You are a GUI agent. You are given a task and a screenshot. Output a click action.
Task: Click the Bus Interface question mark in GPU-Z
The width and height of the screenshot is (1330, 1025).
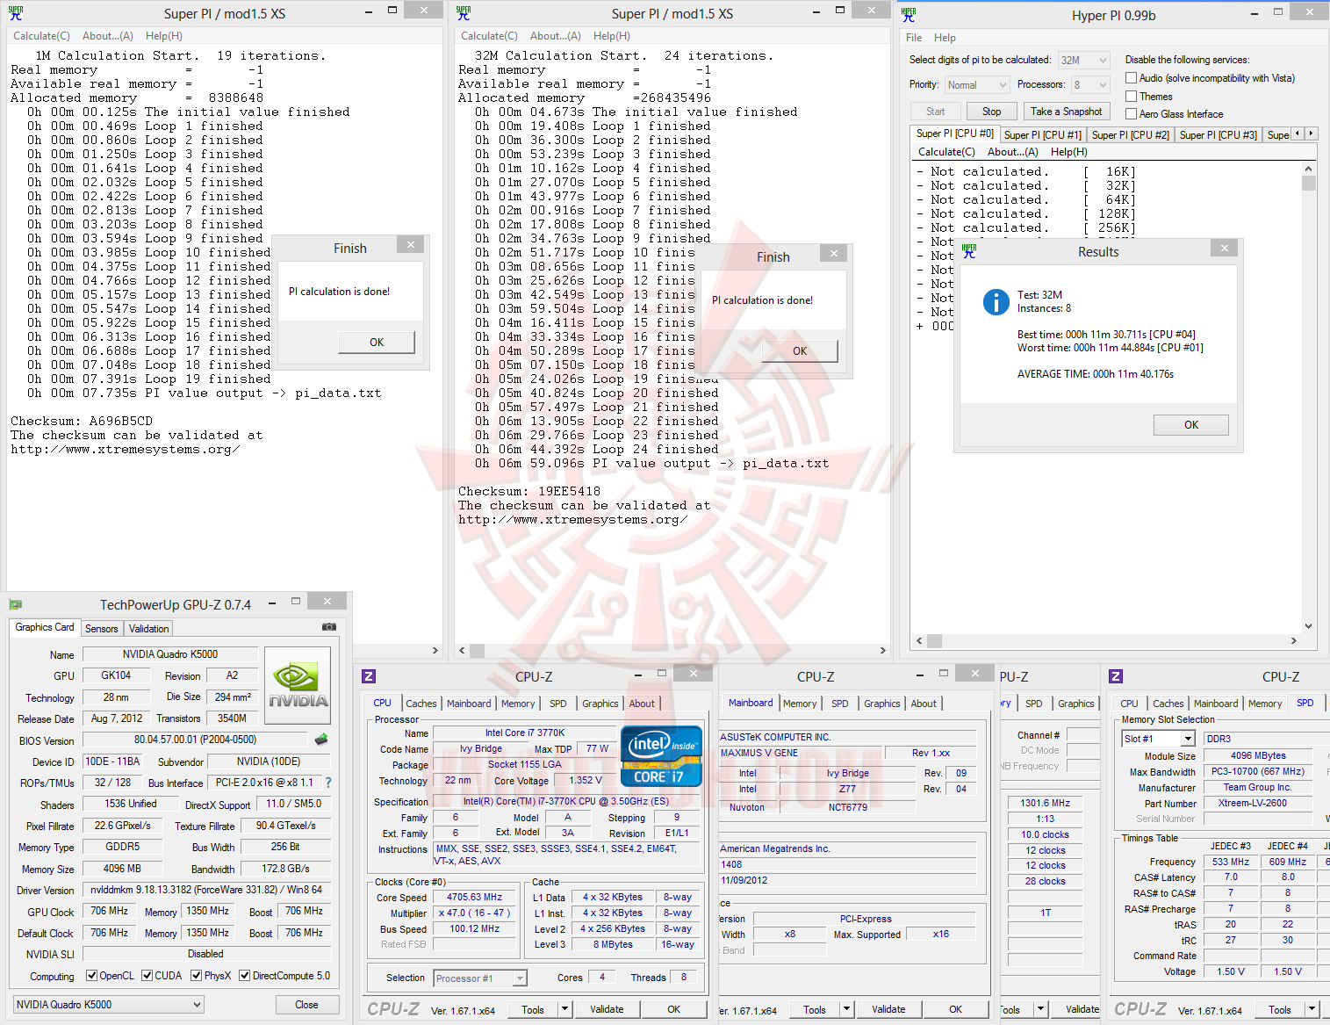[x=328, y=783]
